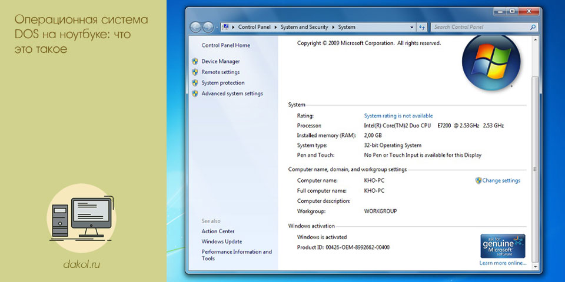Click the Product ID 00426-OEM-8992662-00400 text
565x282 pixels.
(x=343, y=247)
